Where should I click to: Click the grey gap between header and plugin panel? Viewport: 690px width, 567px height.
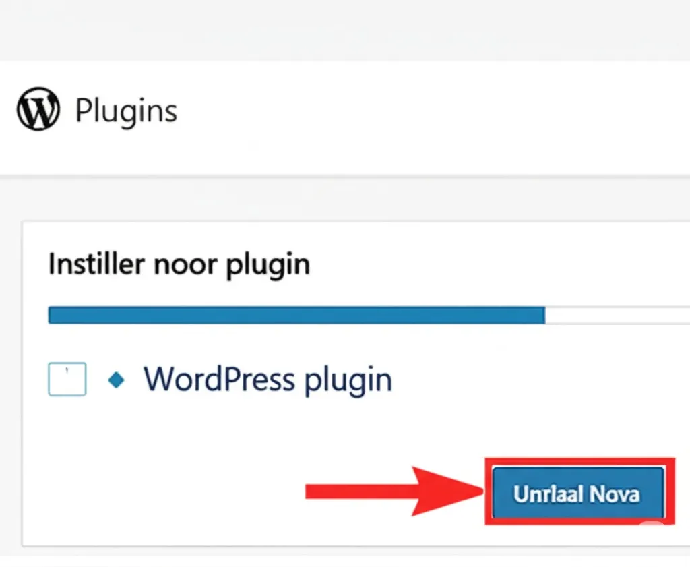click(x=345, y=198)
